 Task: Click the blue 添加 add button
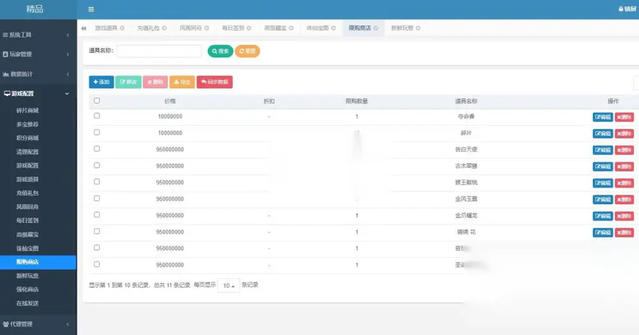[x=102, y=82]
